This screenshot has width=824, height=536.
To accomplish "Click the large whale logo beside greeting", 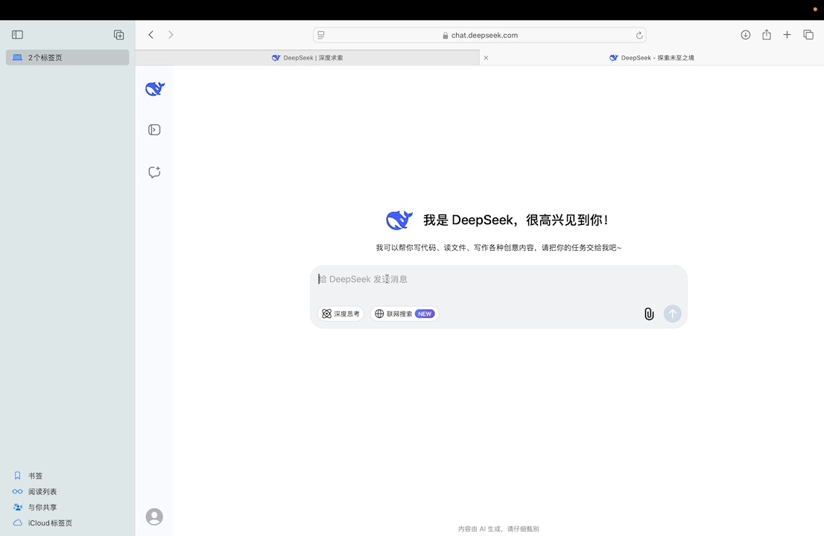I will tap(399, 220).
